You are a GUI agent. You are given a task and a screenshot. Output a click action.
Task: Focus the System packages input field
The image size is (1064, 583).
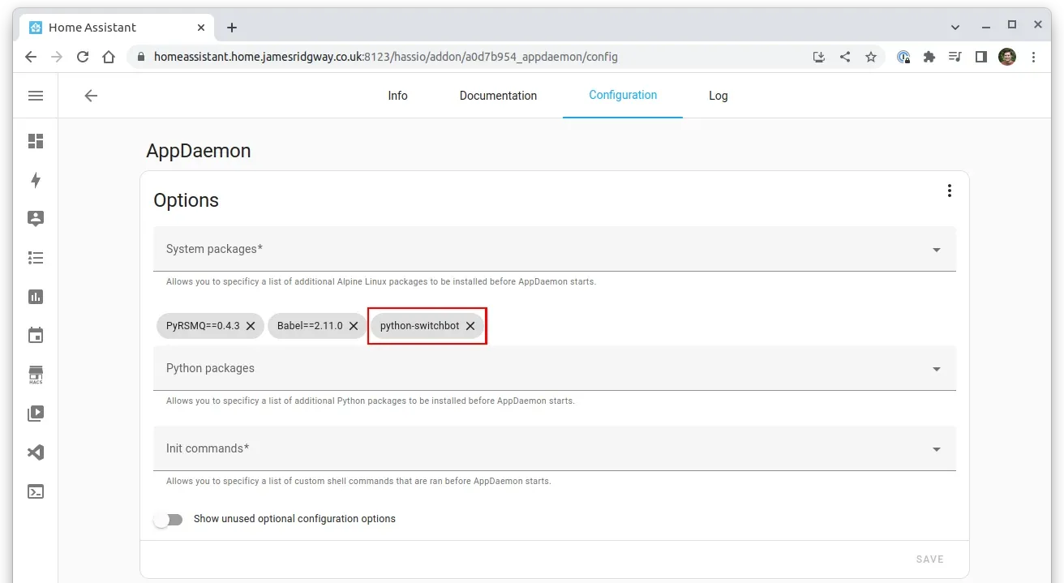(x=555, y=248)
